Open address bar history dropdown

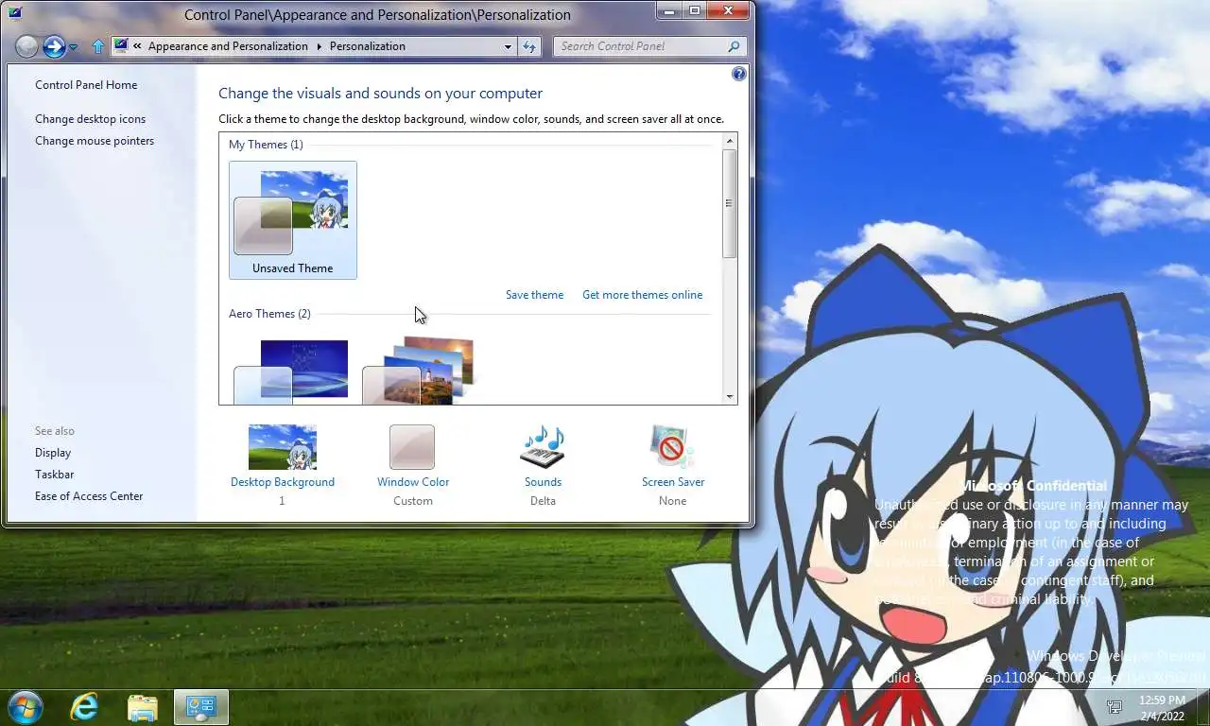(x=508, y=46)
